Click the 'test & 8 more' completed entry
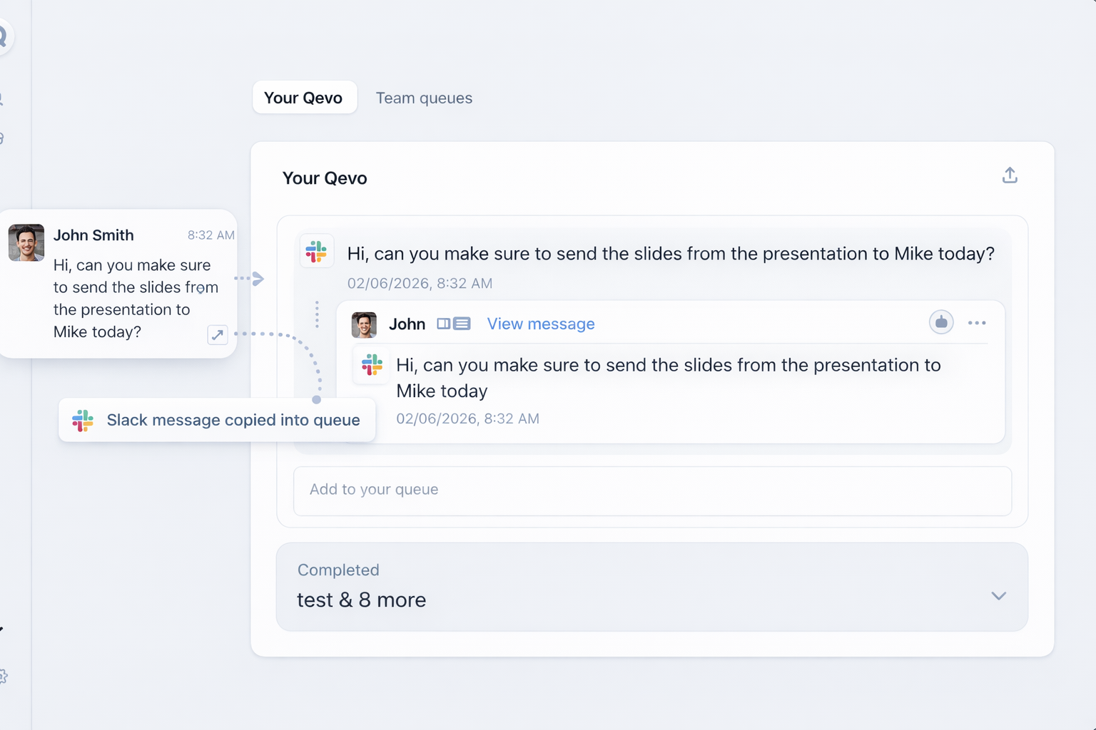The width and height of the screenshot is (1096, 730). [x=361, y=600]
